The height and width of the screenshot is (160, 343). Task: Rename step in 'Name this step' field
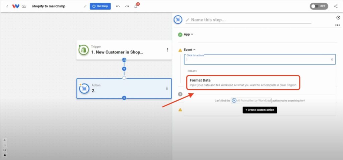pyautogui.click(x=248, y=20)
